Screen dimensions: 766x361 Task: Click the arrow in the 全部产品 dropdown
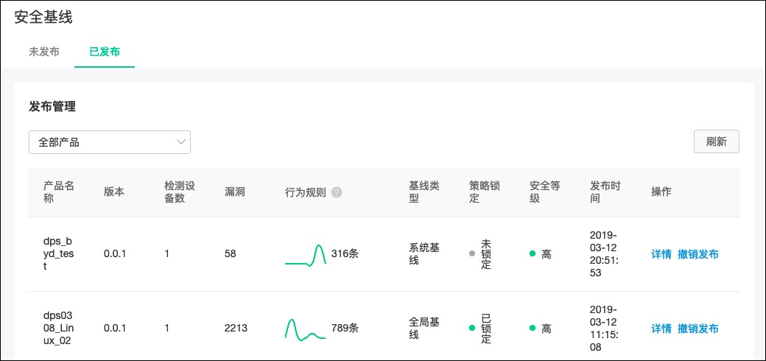180,142
